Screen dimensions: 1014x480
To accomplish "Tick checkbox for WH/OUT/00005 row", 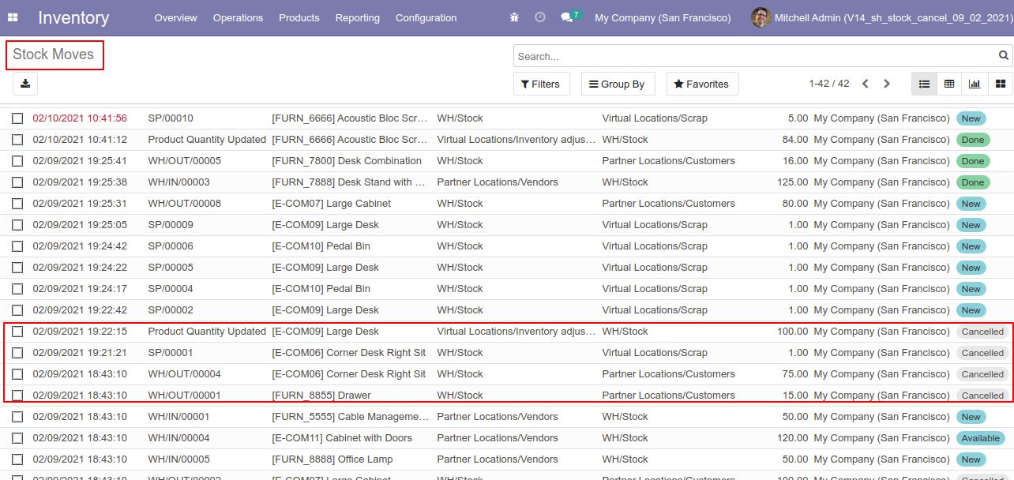I will [17, 161].
